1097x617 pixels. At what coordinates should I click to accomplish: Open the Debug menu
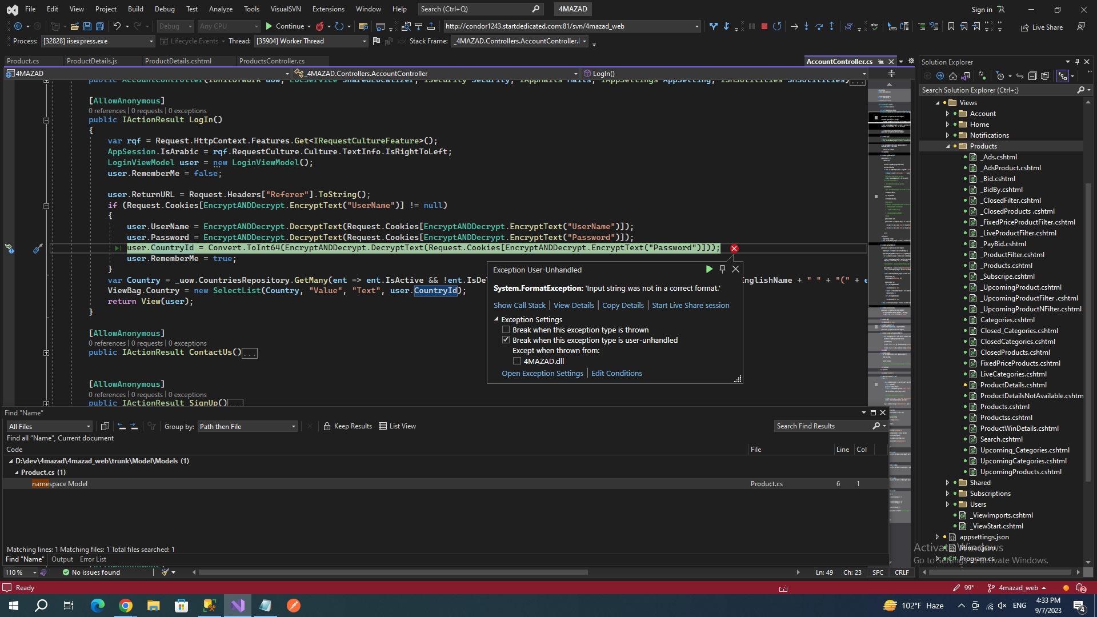pos(165,9)
